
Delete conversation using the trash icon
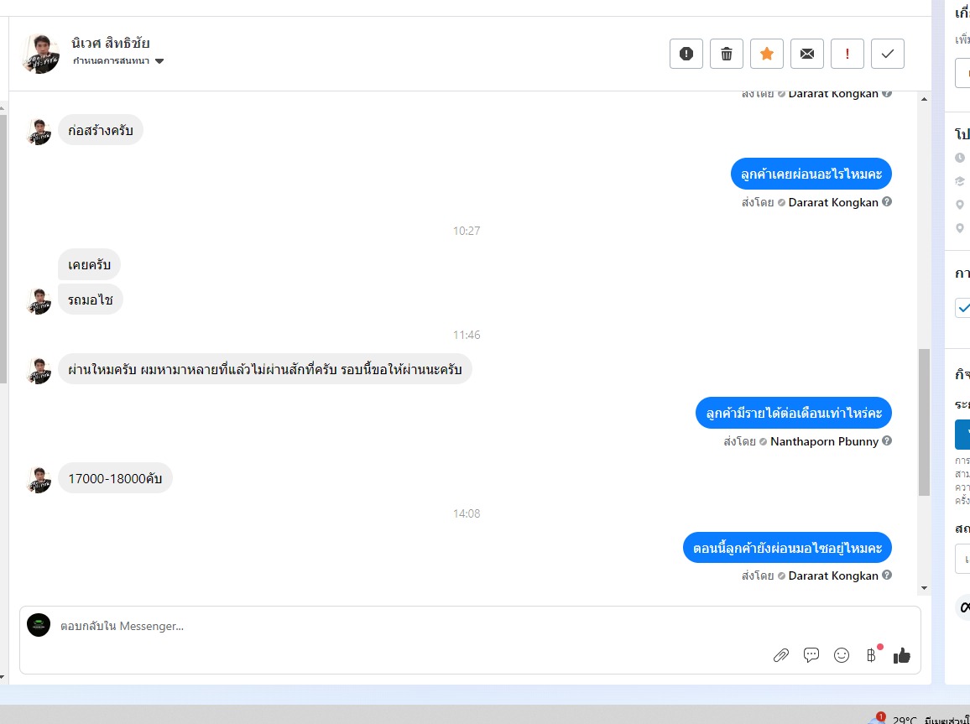(727, 54)
